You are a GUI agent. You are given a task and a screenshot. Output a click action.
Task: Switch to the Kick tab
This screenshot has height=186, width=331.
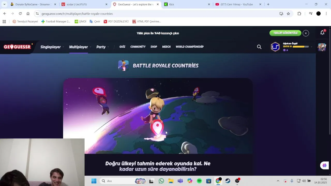187,4
